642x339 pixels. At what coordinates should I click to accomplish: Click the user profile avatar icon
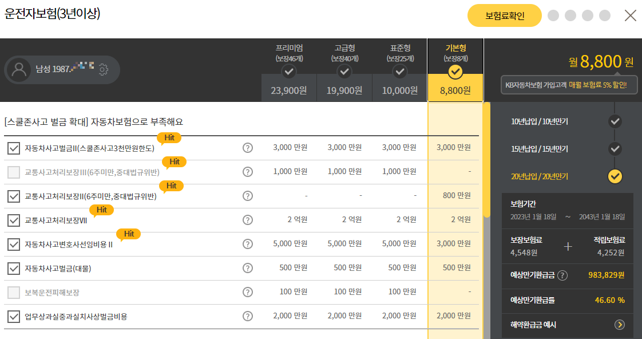[19, 69]
